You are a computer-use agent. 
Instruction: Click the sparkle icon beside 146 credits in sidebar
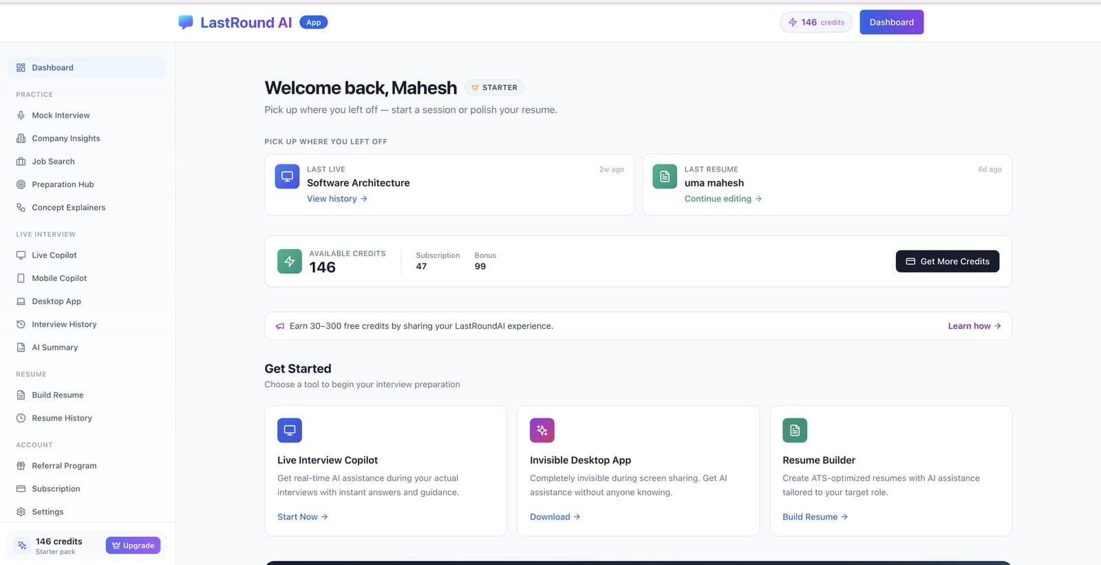[22, 545]
